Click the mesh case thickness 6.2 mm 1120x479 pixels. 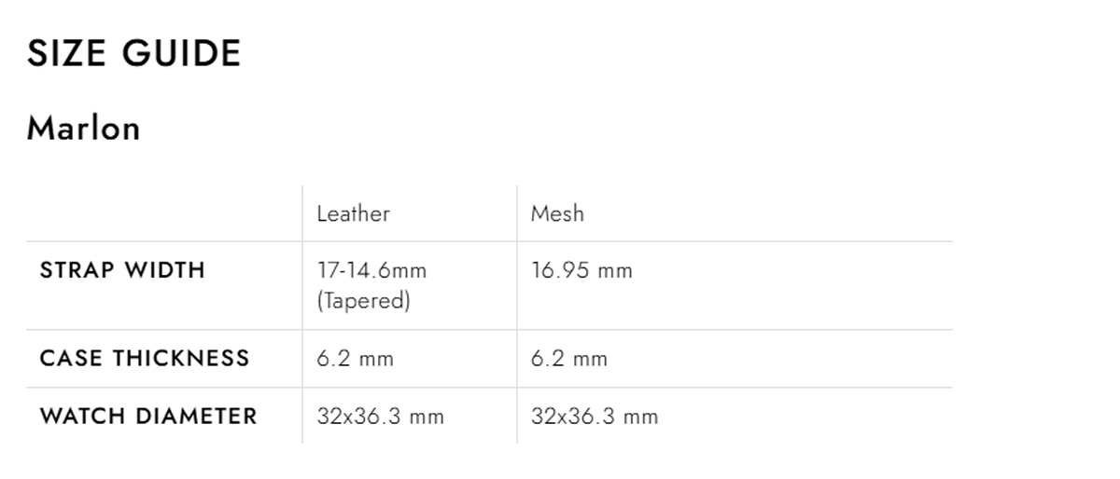point(569,359)
